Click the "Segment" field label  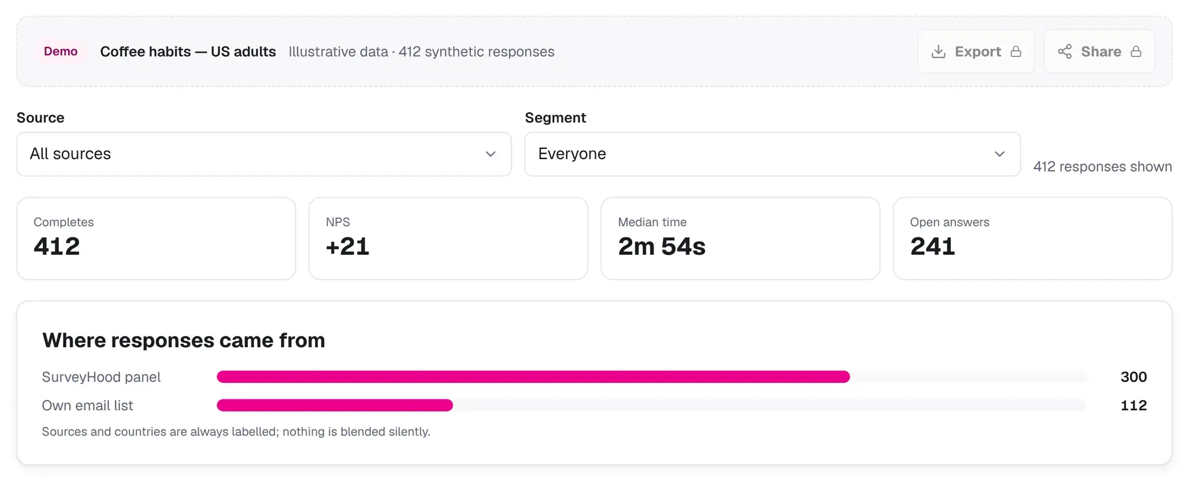(555, 118)
